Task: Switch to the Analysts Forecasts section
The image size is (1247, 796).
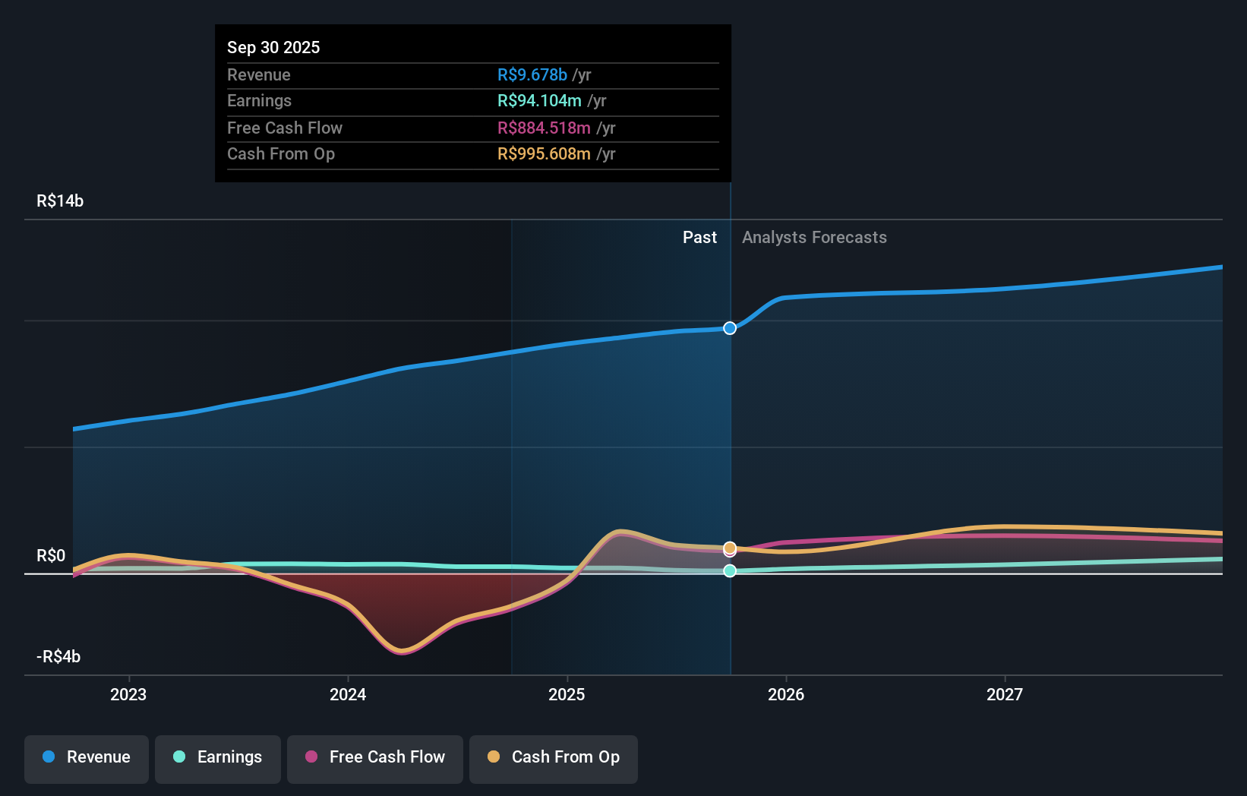Action: [x=814, y=237]
